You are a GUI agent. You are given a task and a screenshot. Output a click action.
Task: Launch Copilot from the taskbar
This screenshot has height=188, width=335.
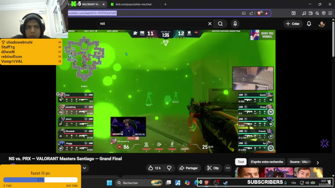pyautogui.click(x=187, y=183)
